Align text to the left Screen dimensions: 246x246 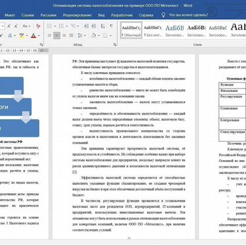[x=50, y=35]
